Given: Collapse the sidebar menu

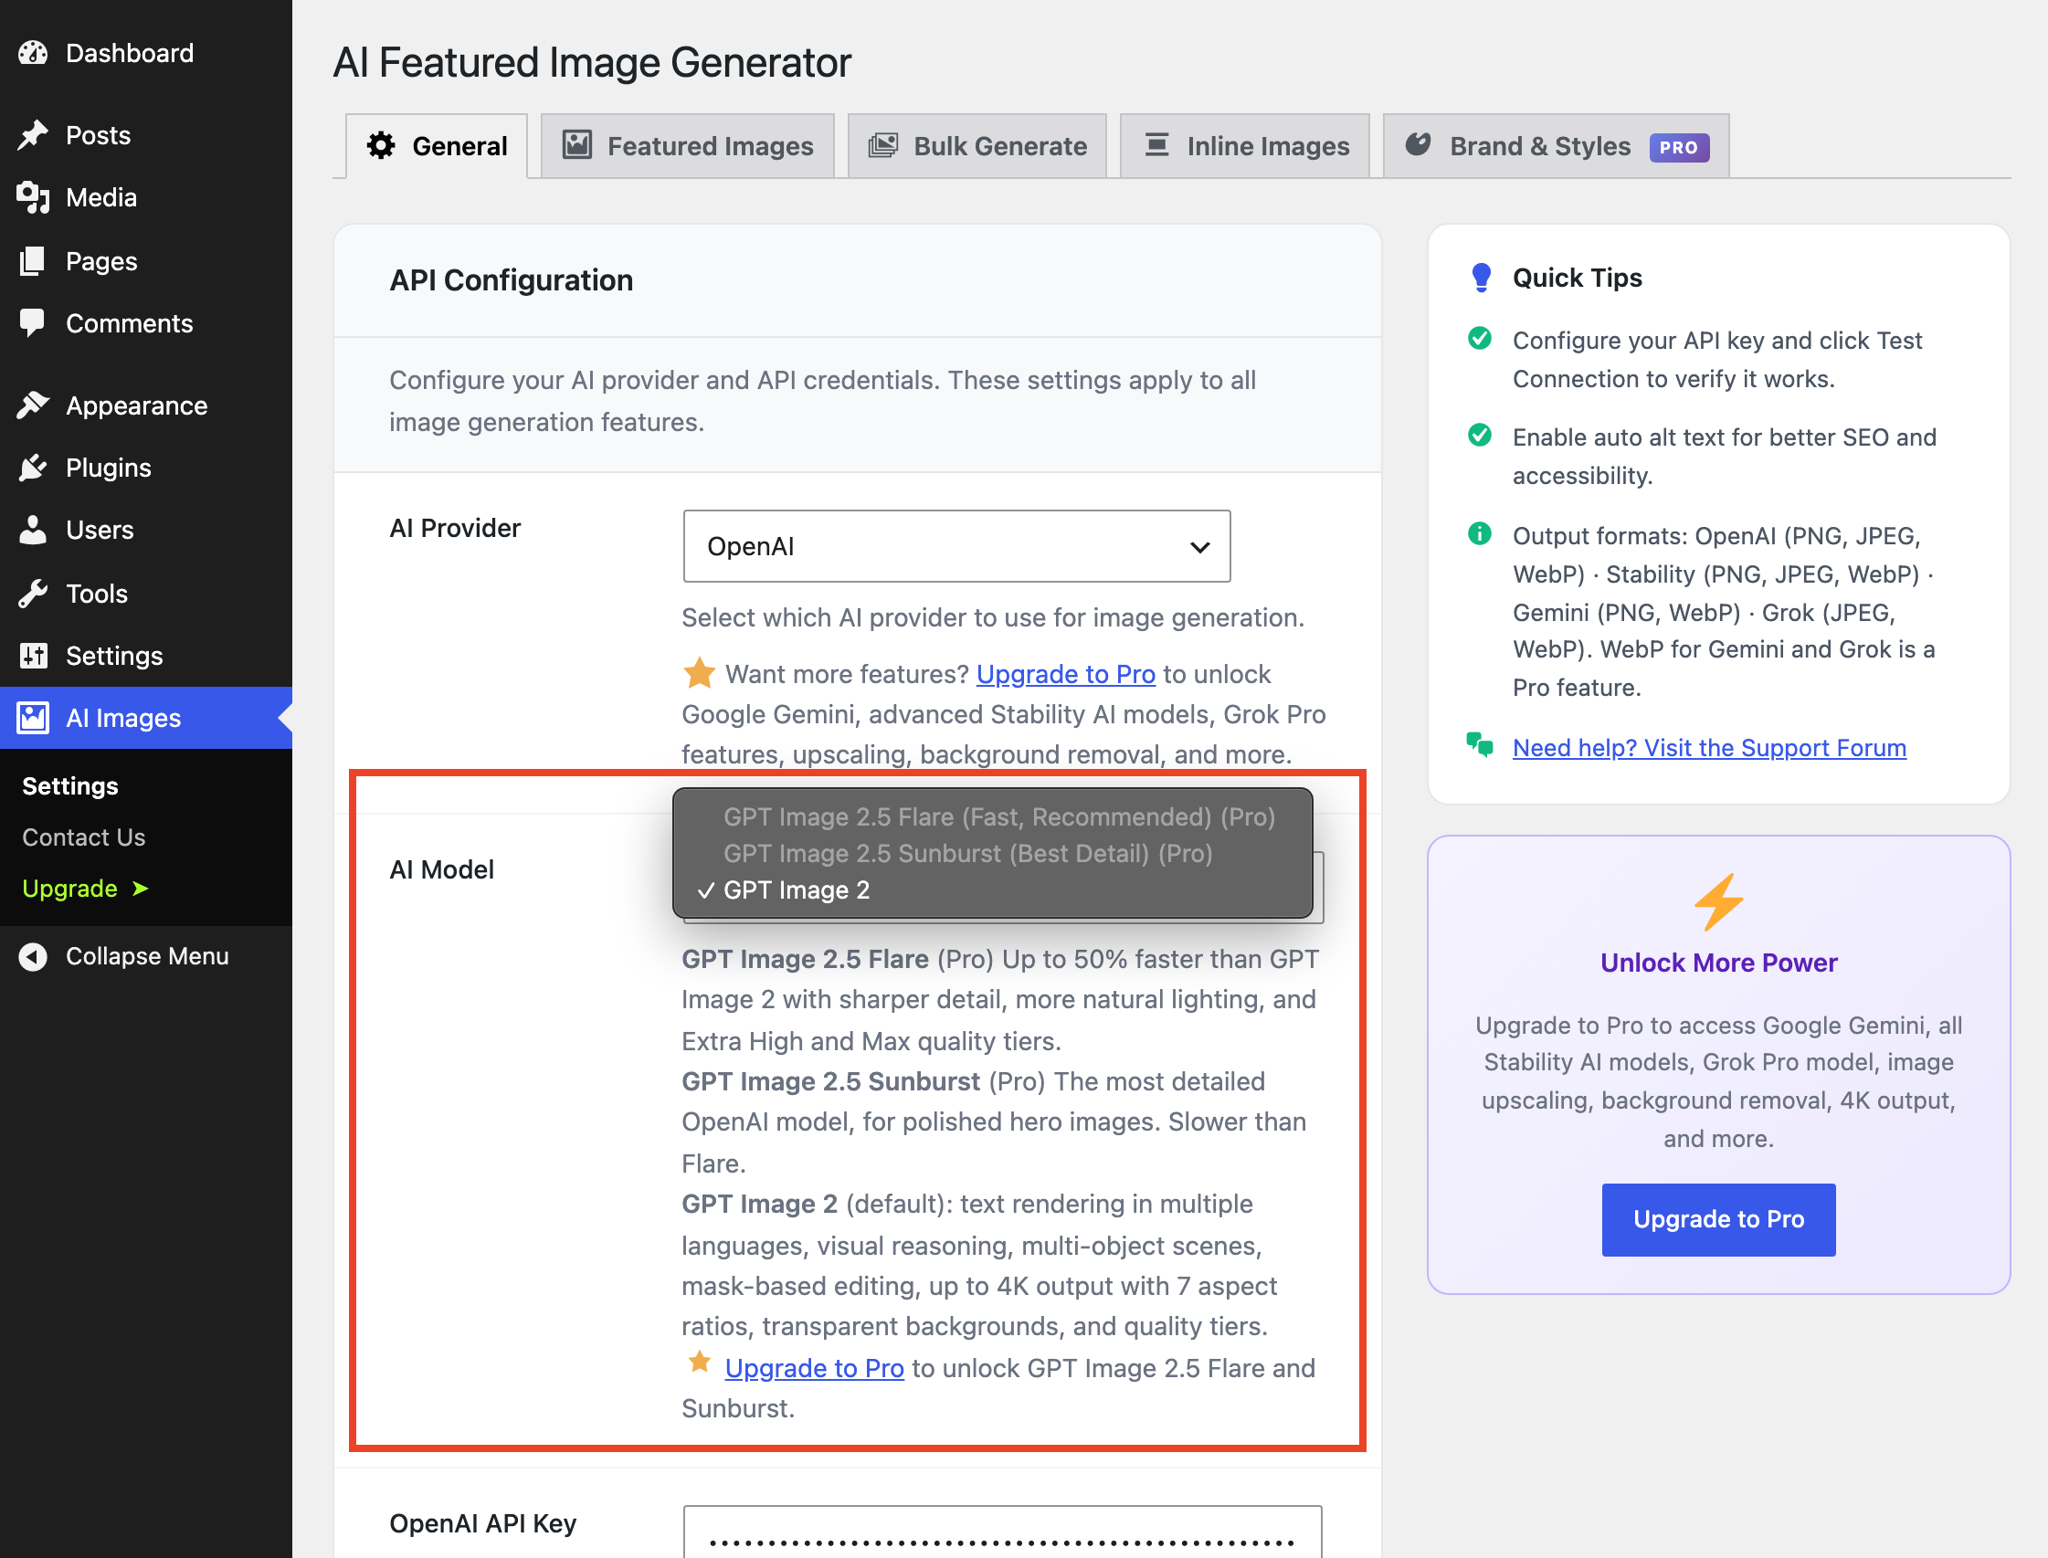Looking at the screenshot, I should 145,956.
